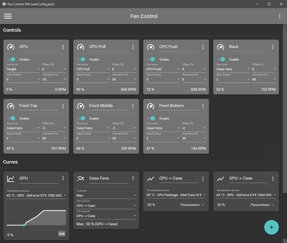Click the Fan Control app icon in title bar

coord(4,4)
